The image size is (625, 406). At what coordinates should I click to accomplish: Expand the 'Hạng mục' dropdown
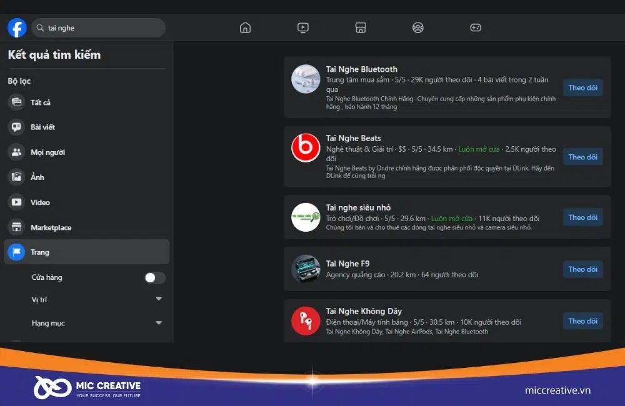[159, 323]
